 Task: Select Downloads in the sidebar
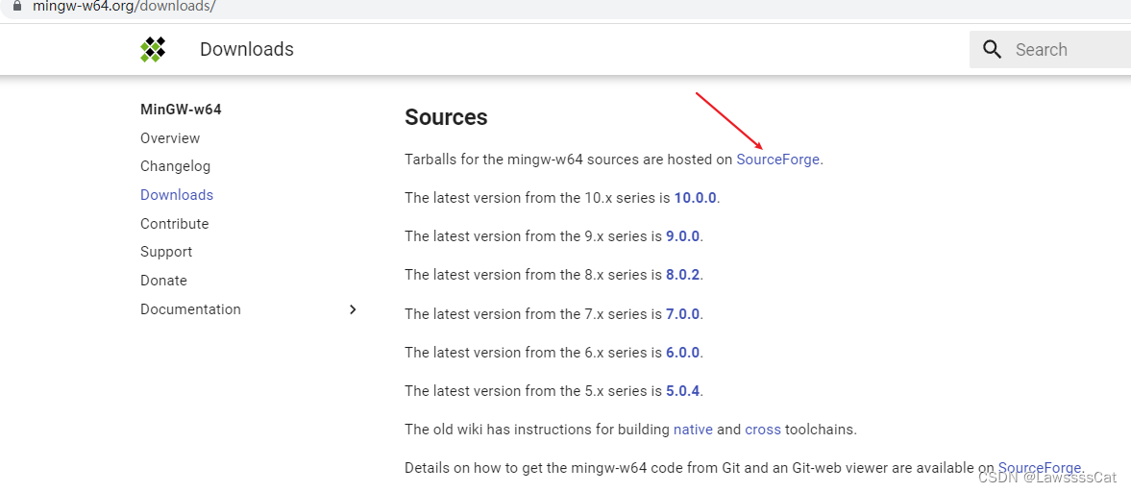pos(177,195)
